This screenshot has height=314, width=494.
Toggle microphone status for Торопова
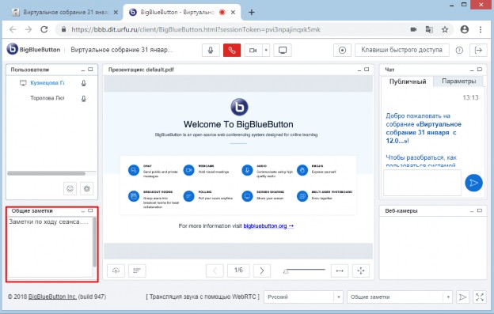click(x=84, y=99)
